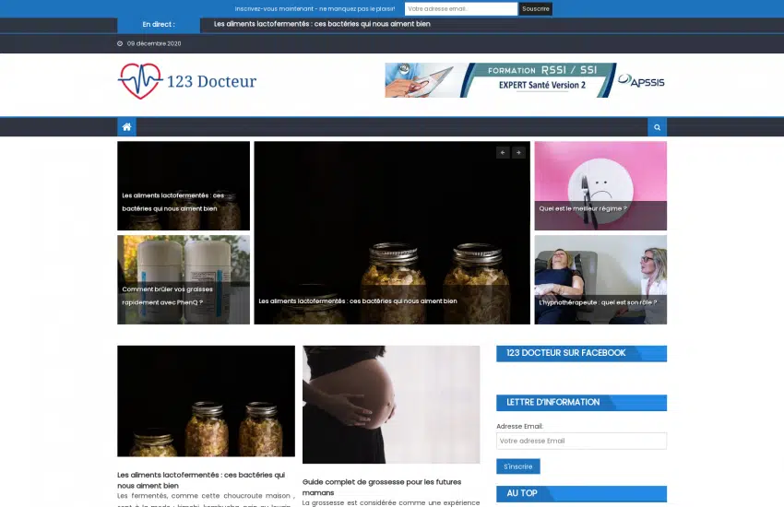Click the clock icon beside the date
This screenshot has width=784, height=507.
pyautogui.click(x=120, y=43)
